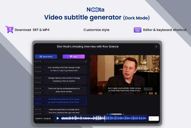Click the elapsed time display 00:01:49 / 00:06:43
The height and width of the screenshot is (128, 191).
tap(43, 119)
